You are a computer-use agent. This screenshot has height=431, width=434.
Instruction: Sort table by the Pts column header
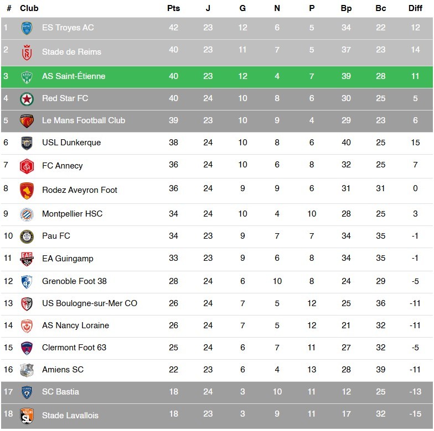click(173, 9)
